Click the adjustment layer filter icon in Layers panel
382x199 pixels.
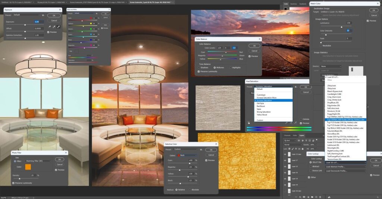(x=302, y=140)
